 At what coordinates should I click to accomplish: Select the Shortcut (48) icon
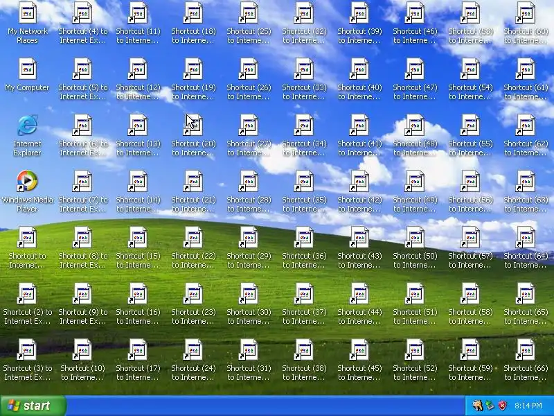click(x=415, y=125)
